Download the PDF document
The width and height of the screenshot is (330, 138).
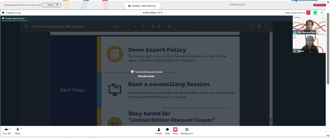[x=252, y=26]
